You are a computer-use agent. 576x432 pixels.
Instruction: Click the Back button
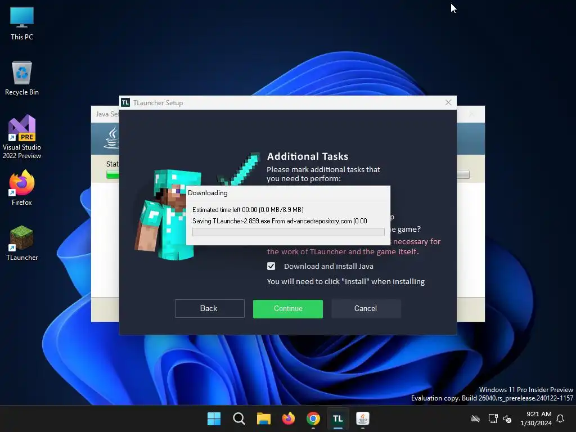[x=209, y=309]
